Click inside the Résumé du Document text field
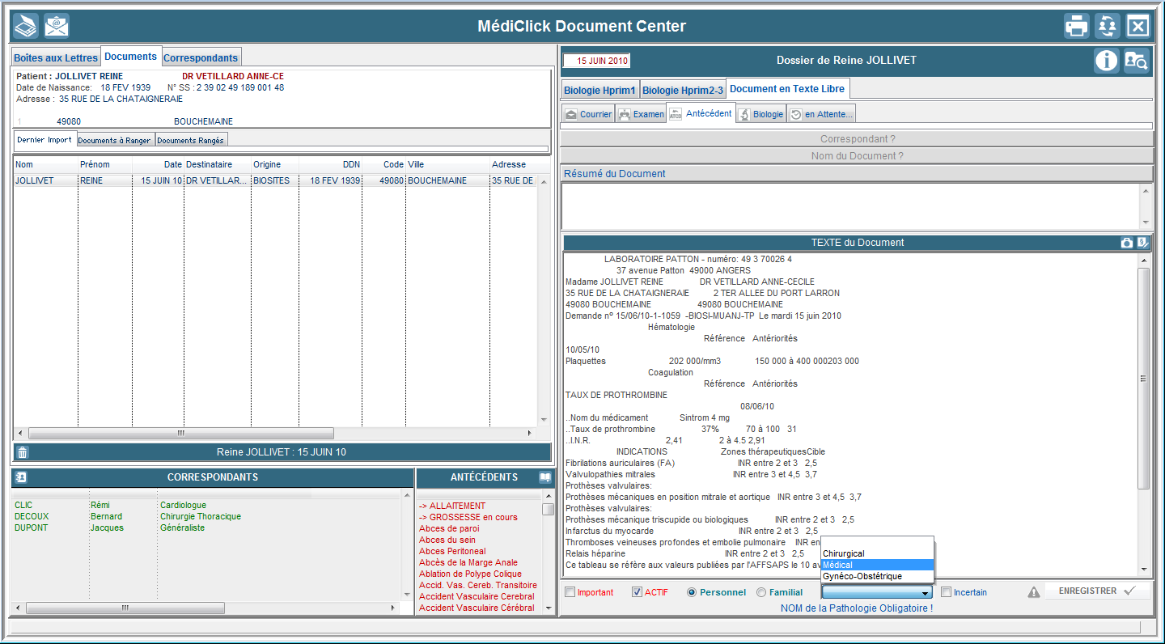The height and width of the screenshot is (644, 1165). 851,205
